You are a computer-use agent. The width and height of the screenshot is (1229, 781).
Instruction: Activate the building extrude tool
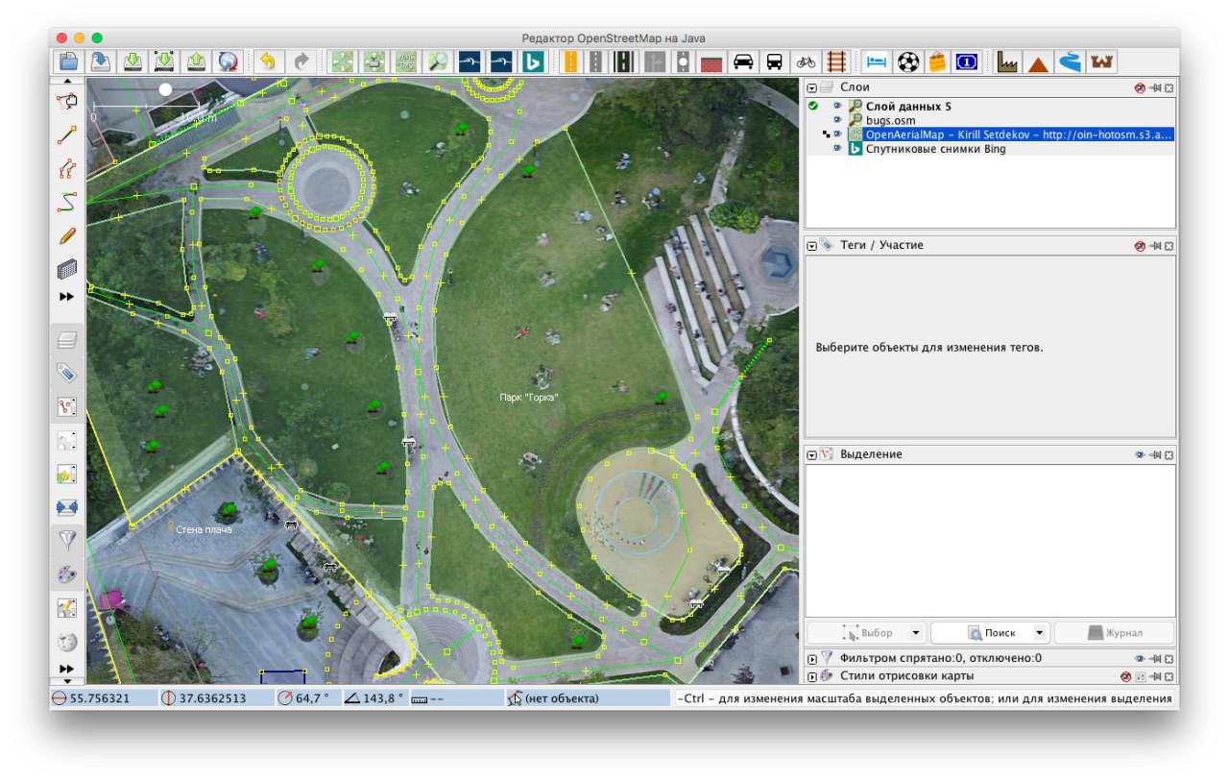coord(67,269)
